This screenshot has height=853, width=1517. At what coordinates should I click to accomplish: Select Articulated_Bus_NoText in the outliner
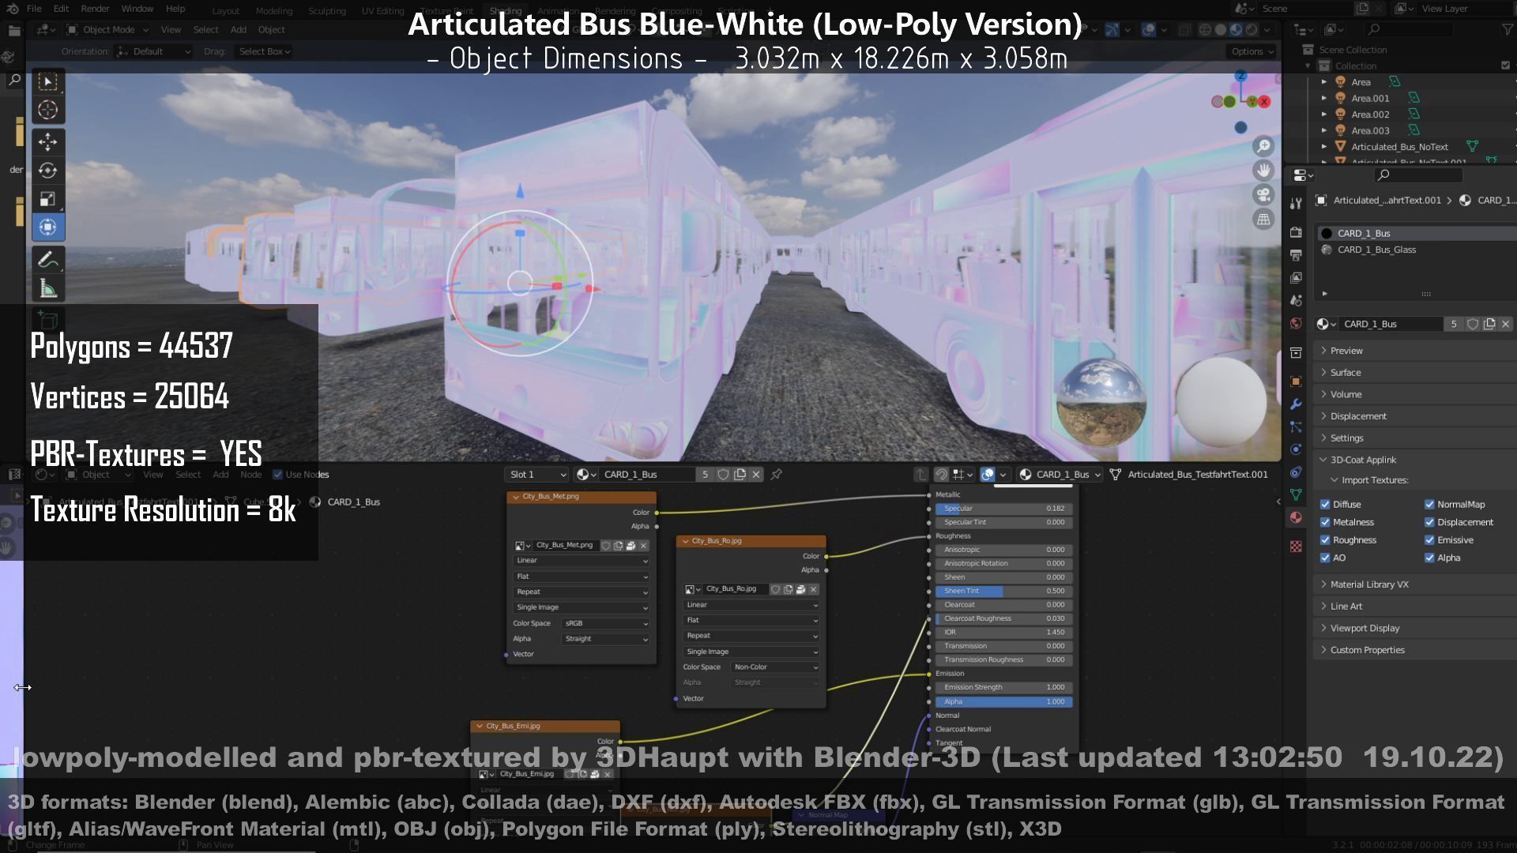coord(1399,147)
